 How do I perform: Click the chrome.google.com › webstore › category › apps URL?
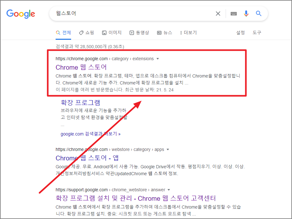[110, 150]
